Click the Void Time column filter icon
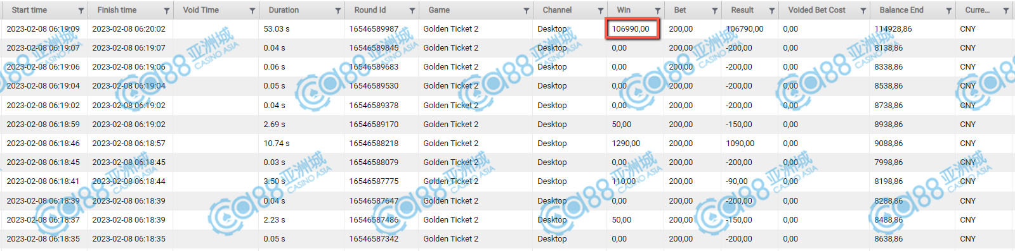Image resolution: width=1015 pixels, height=251 pixels. point(252,11)
